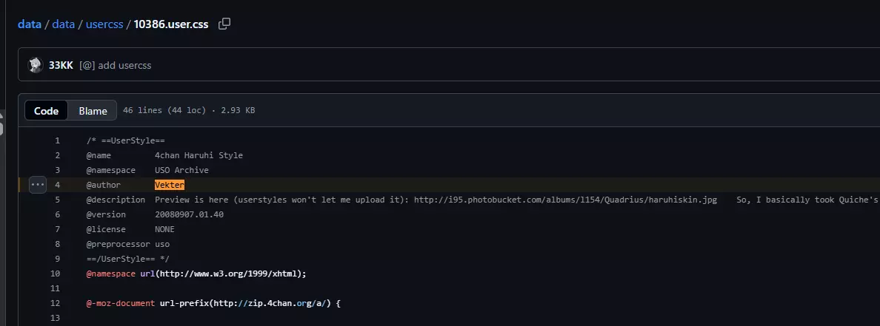This screenshot has width=880, height=326.
Task: Switch to the Blame view tab
Action: point(93,110)
